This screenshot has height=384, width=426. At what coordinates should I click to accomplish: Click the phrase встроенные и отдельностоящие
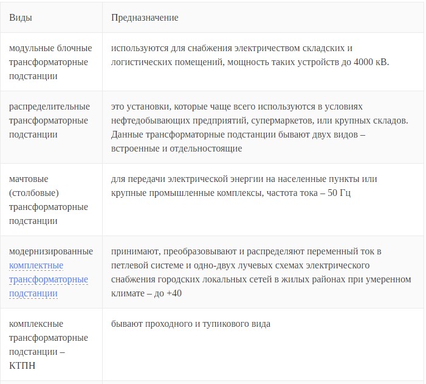pyautogui.click(x=176, y=148)
